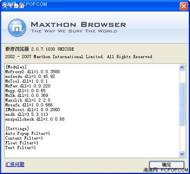This screenshot has height=174, width=190.
Task: Select the line MxFav.dll=1.0.0.220
Action: [28, 86]
